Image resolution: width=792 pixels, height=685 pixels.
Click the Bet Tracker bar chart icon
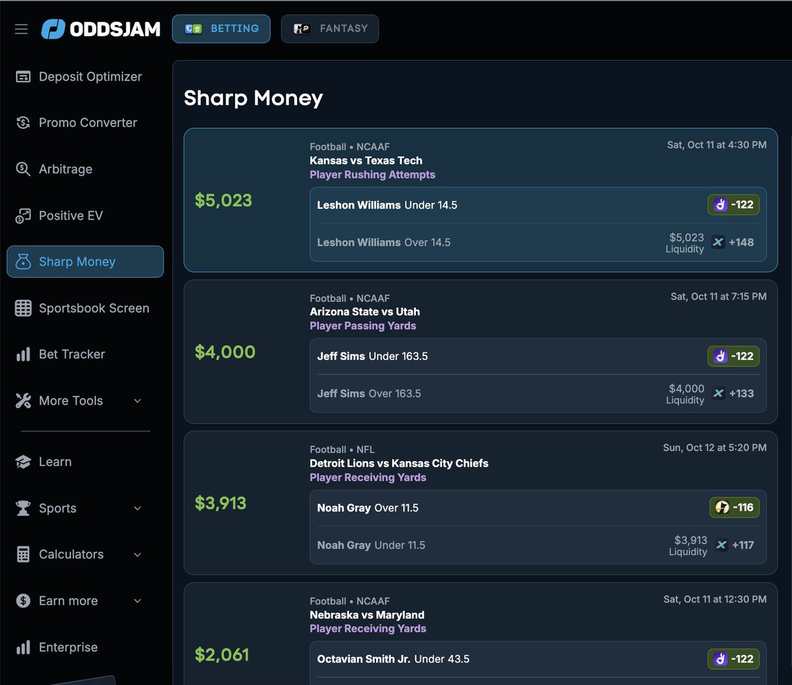[x=23, y=354]
